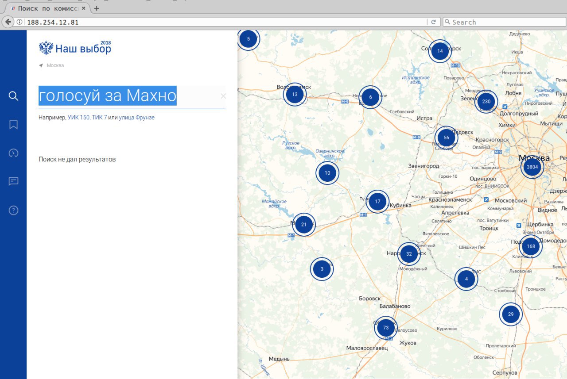
Task: Select the map cluster marked 4
Action: (466, 279)
